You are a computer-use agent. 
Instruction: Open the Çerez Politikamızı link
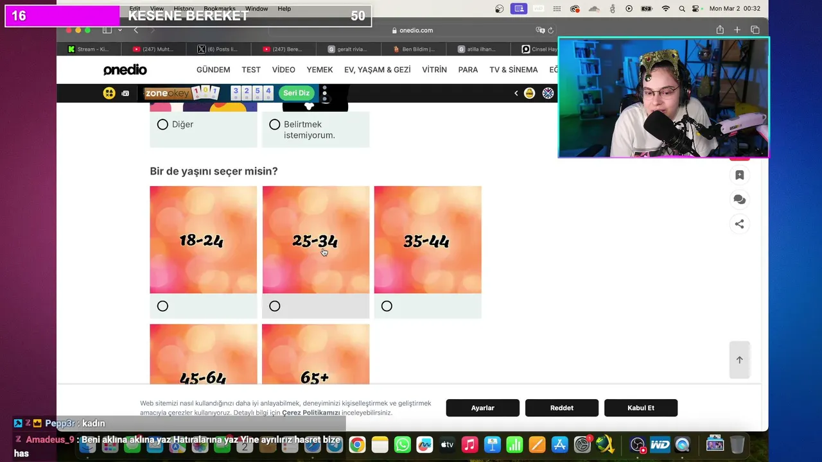coord(311,413)
